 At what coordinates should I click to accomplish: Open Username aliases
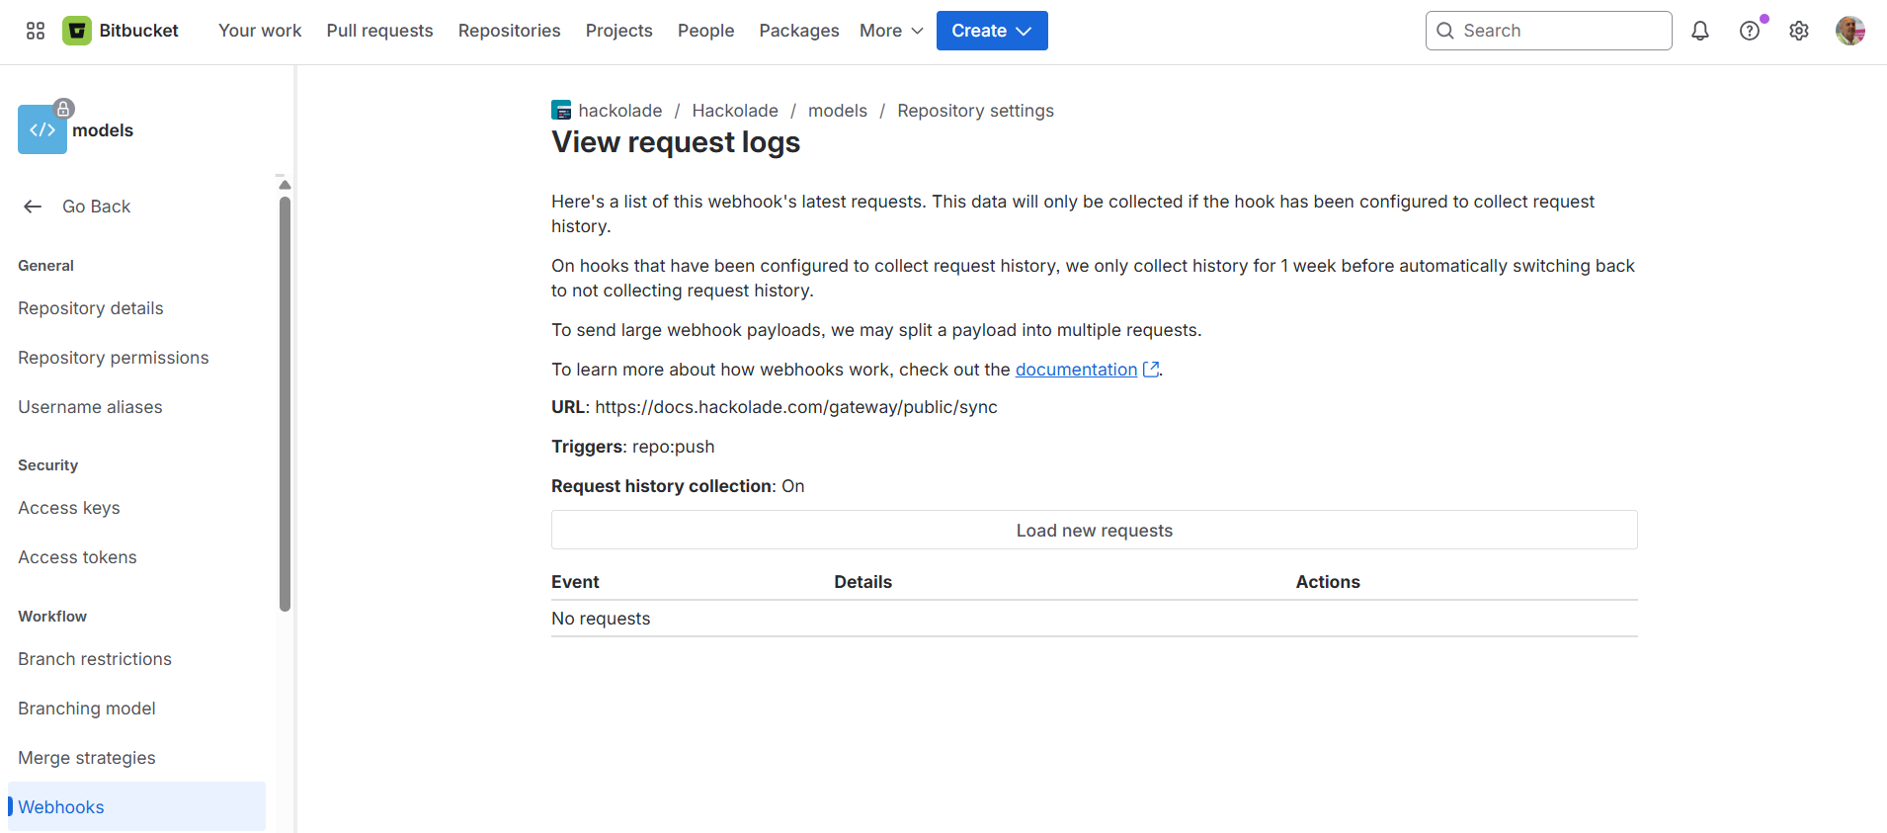click(x=90, y=407)
